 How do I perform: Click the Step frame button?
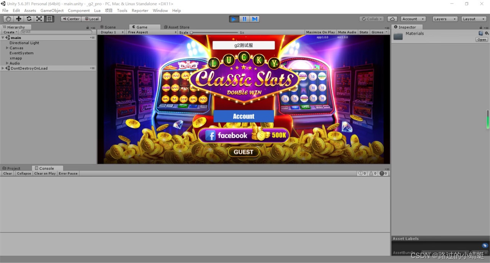pyautogui.click(x=255, y=19)
